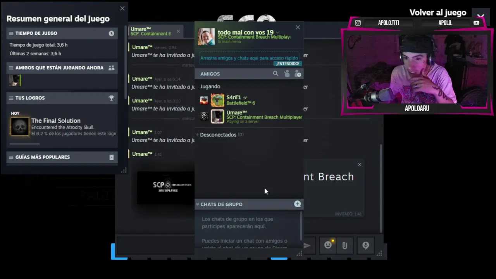
Task: Click the SCP game icon next to Umare
Action: pyautogui.click(x=204, y=116)
